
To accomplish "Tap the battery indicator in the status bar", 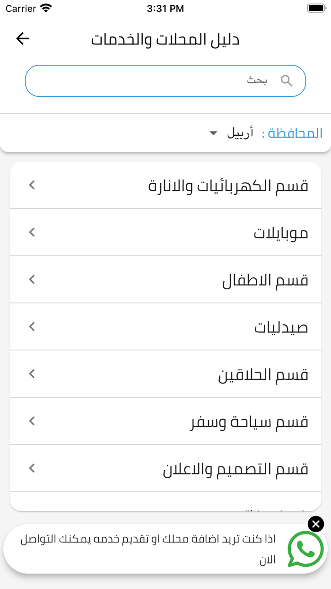I will pos(315,8).
